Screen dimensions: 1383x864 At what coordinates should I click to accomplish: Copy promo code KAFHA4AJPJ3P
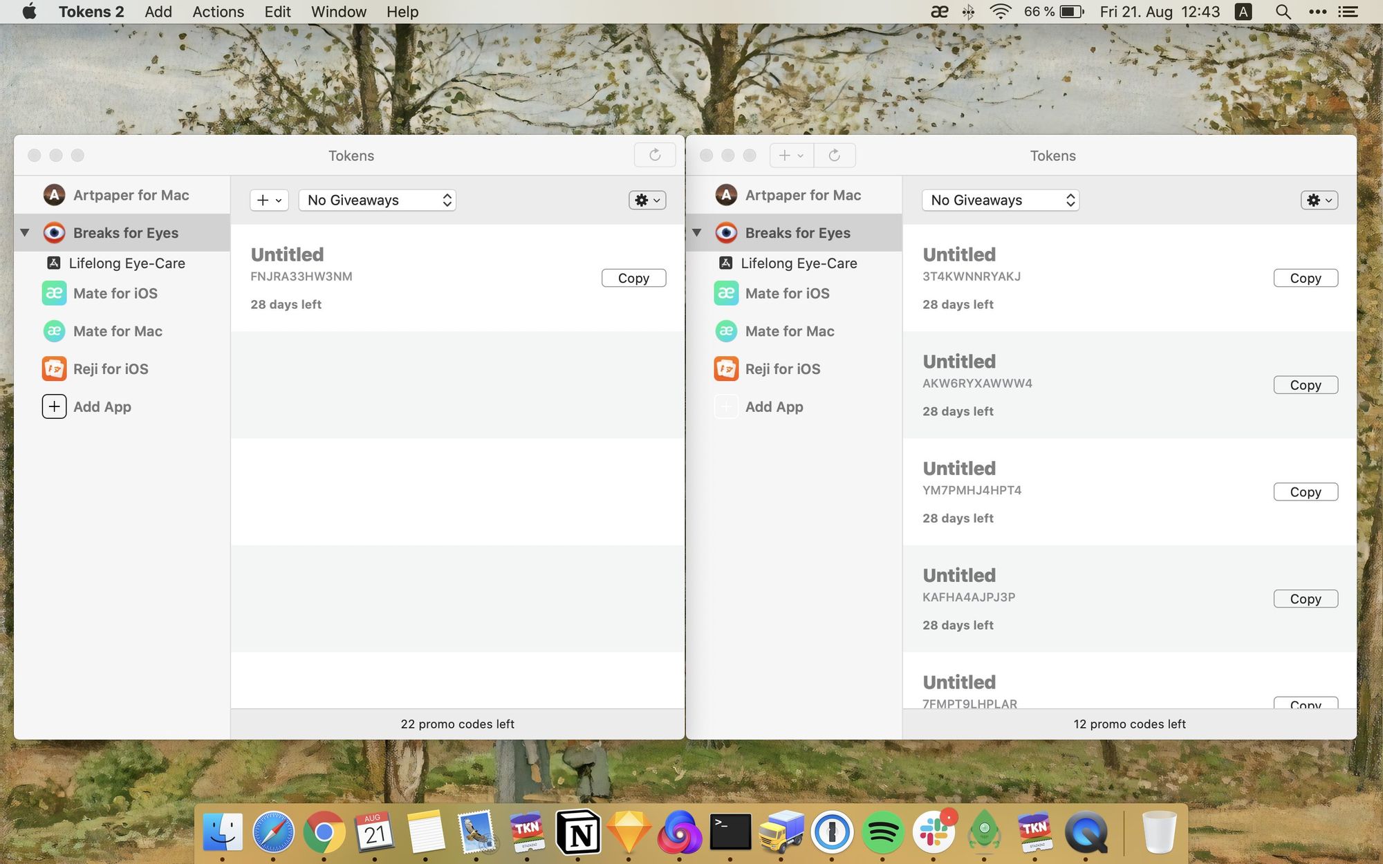pos(1306,599)
